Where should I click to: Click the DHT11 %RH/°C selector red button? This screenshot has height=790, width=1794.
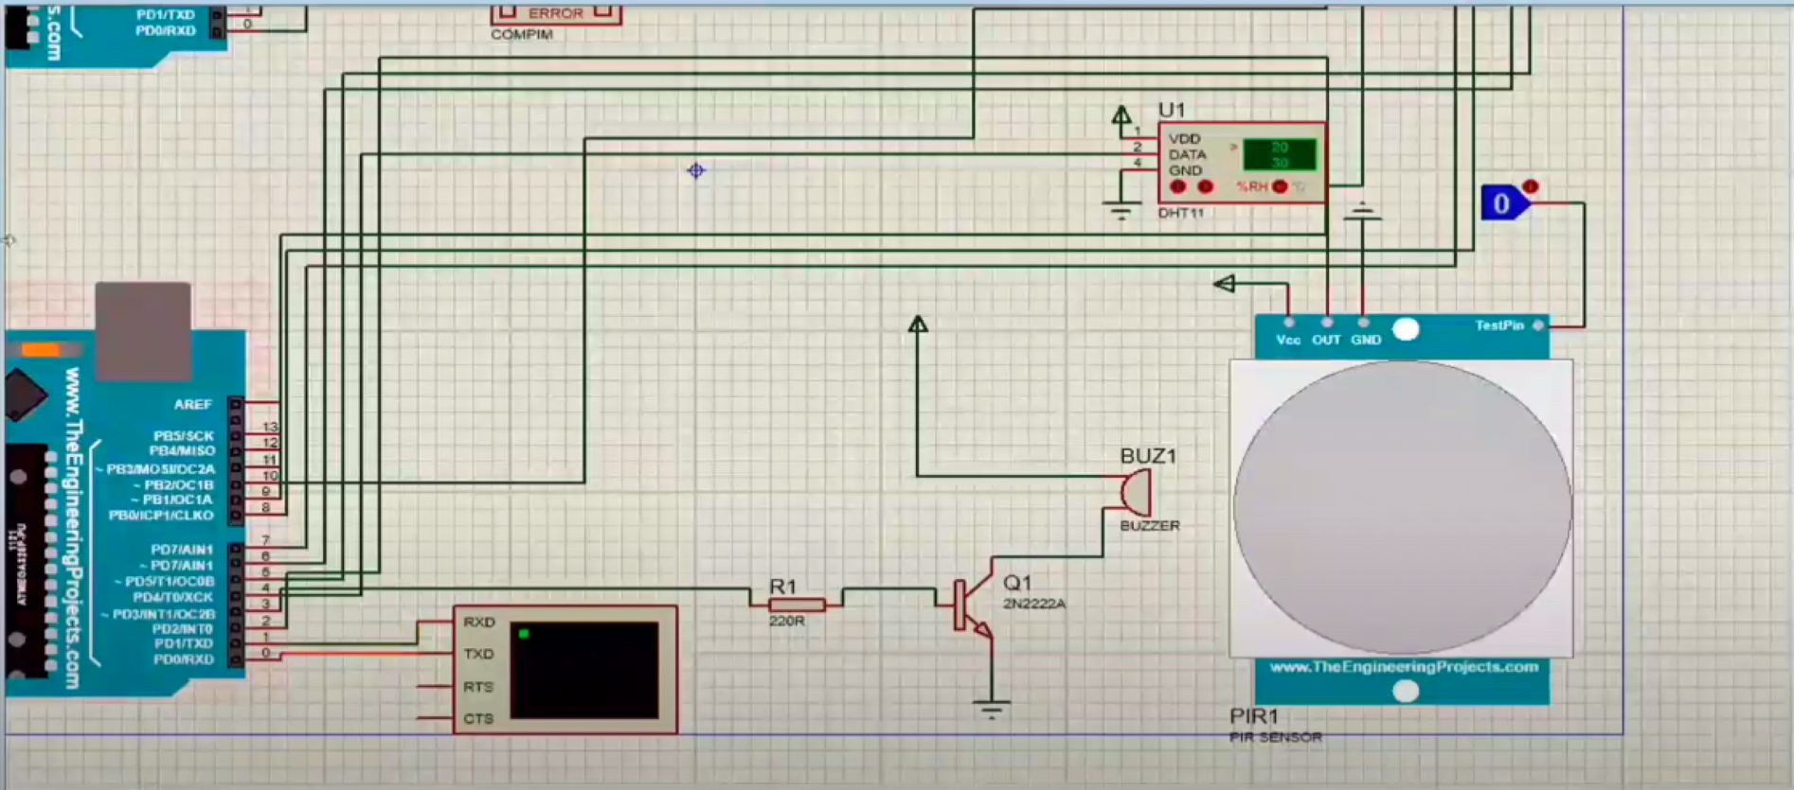[x=1280, y=187]
